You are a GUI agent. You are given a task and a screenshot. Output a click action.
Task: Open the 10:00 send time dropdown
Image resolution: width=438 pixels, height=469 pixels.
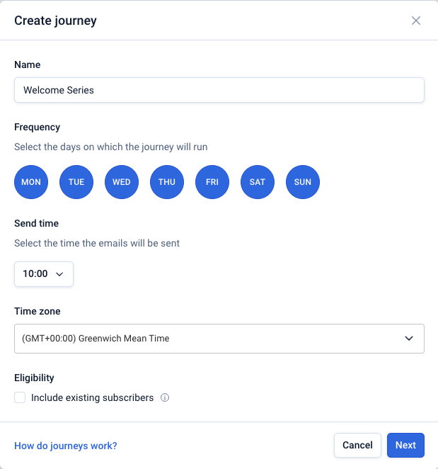[43, 273]
